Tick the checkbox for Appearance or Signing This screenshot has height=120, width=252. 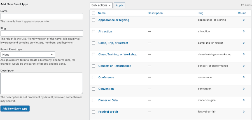pos(94,20)
